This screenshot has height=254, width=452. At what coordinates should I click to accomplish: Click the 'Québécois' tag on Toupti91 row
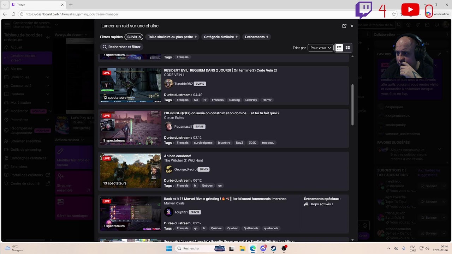click(x=251, y=229)
